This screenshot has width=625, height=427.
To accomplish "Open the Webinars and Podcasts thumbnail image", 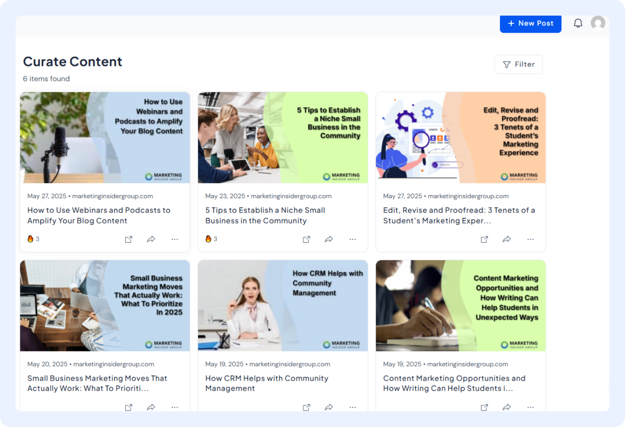I will [105, 138].
